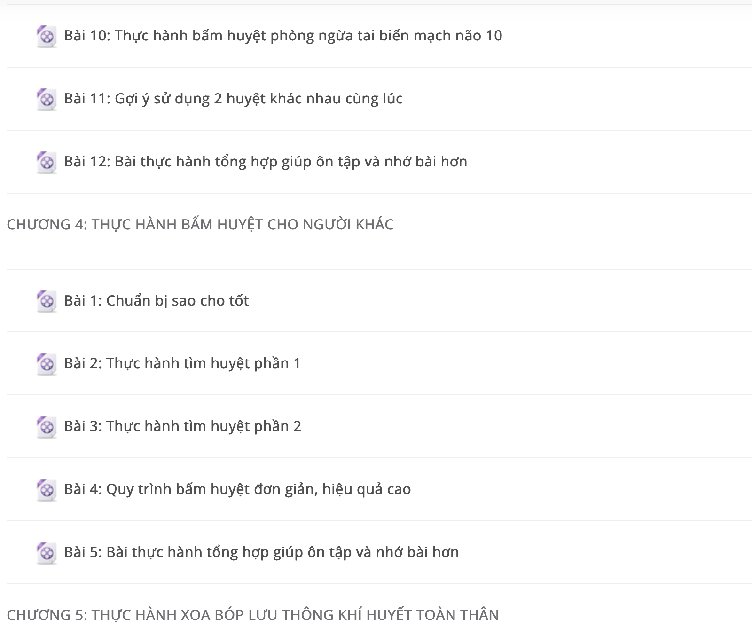Click video icon beside Bài 5 lesson
Screen dimensions: 752x643
coord(47,553)
